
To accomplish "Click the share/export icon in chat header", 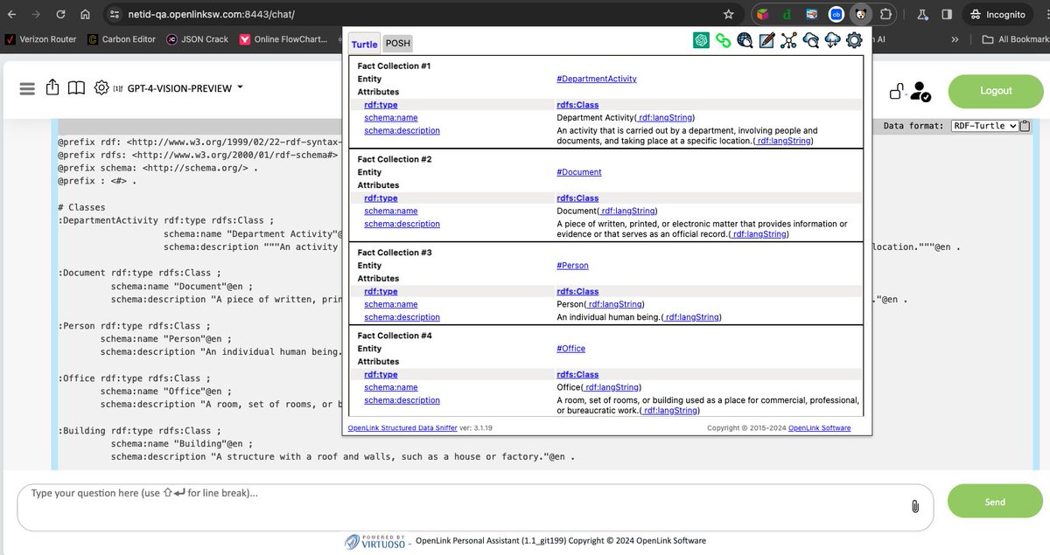I will coord(52,87).
